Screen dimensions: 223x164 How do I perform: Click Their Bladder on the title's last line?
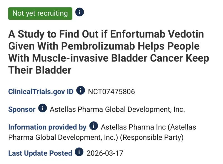pyautogui.click(x=40, y=70)
